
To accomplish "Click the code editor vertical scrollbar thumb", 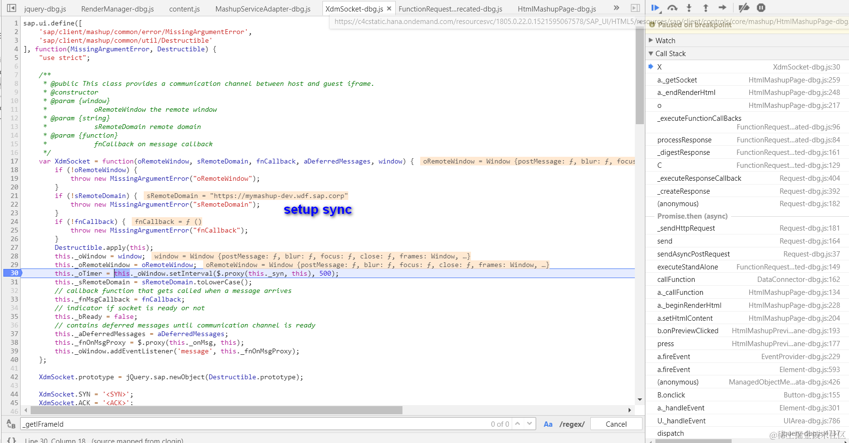I will tap(640, 75).
